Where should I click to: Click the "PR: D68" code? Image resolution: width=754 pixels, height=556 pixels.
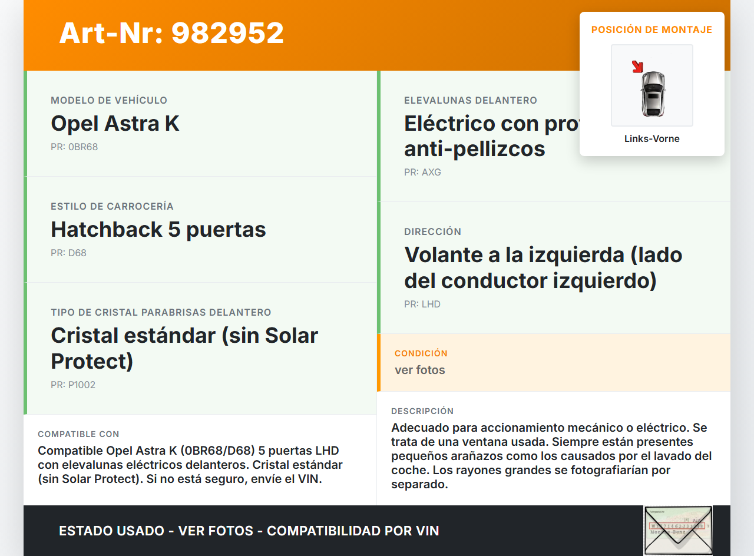[68, 253]
